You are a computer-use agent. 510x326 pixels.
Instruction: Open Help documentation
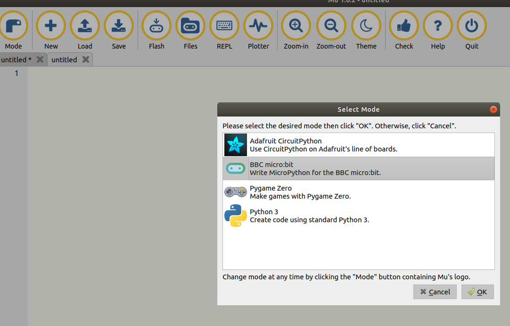coord(438,30)
